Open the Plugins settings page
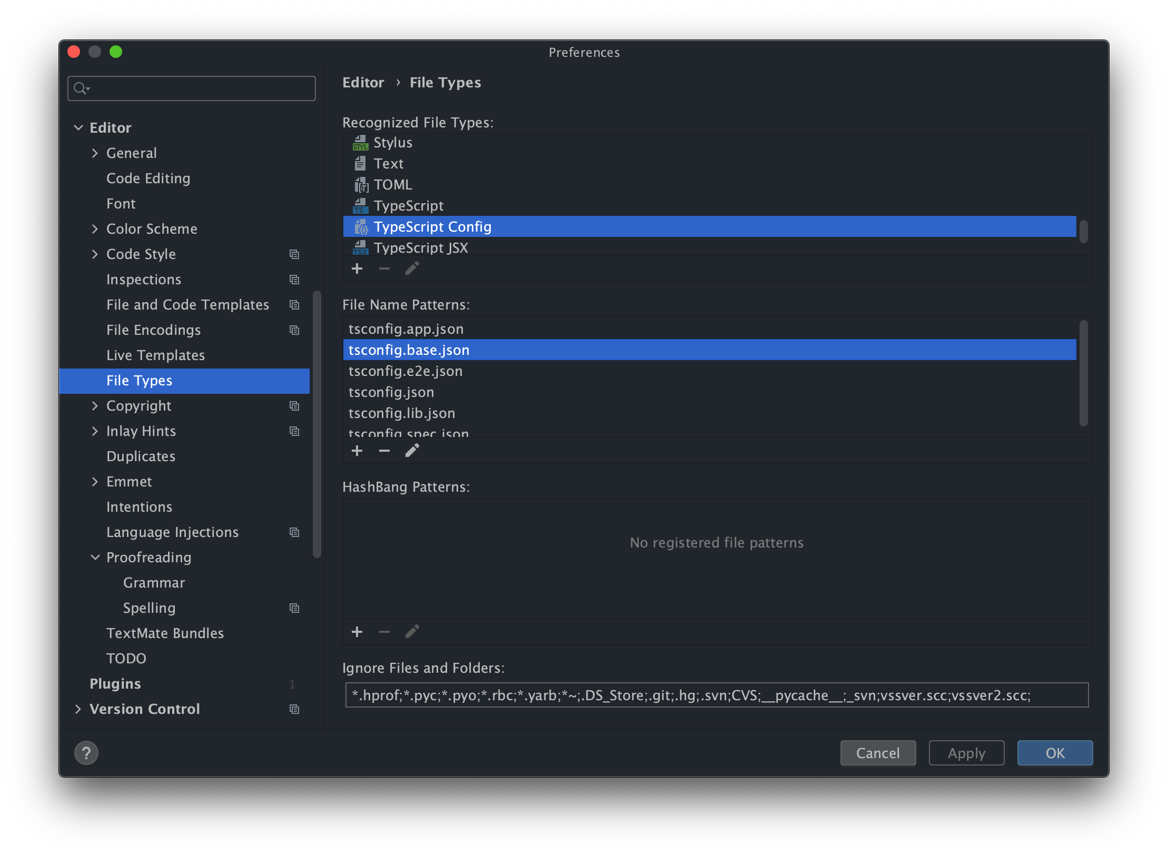The height and width of the screenshot is (855, 1168). click(x=115, y=684)
